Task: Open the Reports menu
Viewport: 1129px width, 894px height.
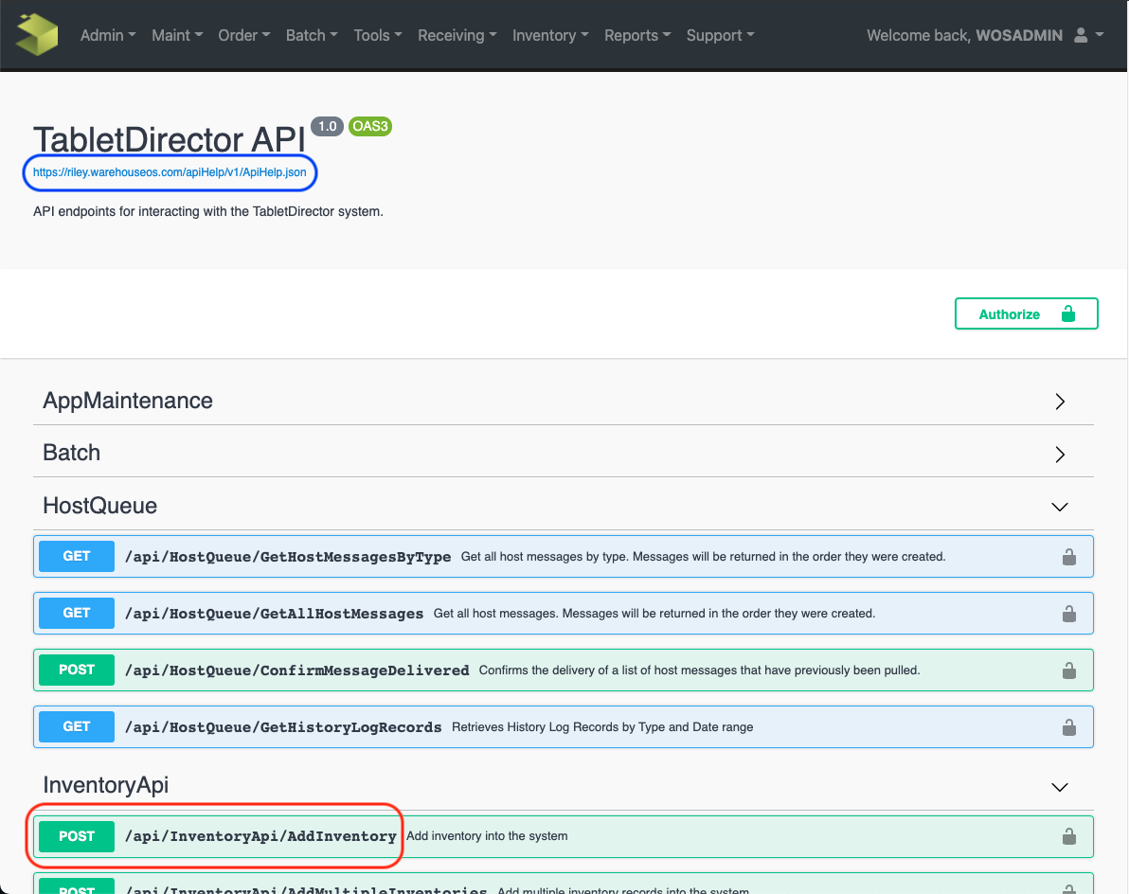Action: click(637, 35)
